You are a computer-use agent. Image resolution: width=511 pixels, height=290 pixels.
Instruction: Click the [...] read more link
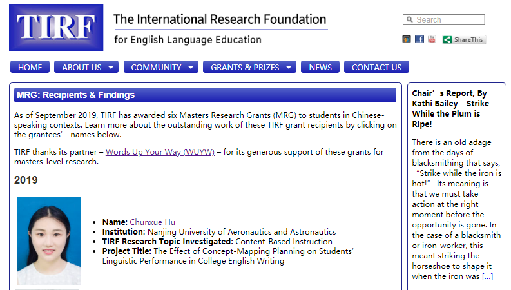coord(487,276)
